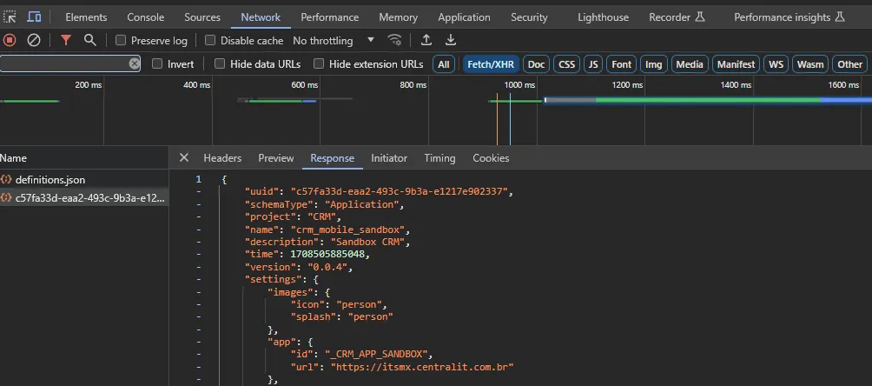Export HAR file with download arrow

[451, 40]
